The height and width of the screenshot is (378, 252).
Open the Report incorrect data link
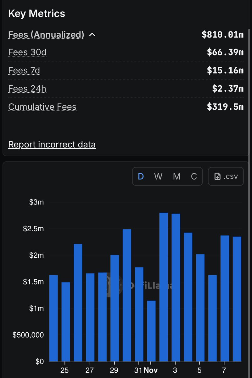point(52,145)
